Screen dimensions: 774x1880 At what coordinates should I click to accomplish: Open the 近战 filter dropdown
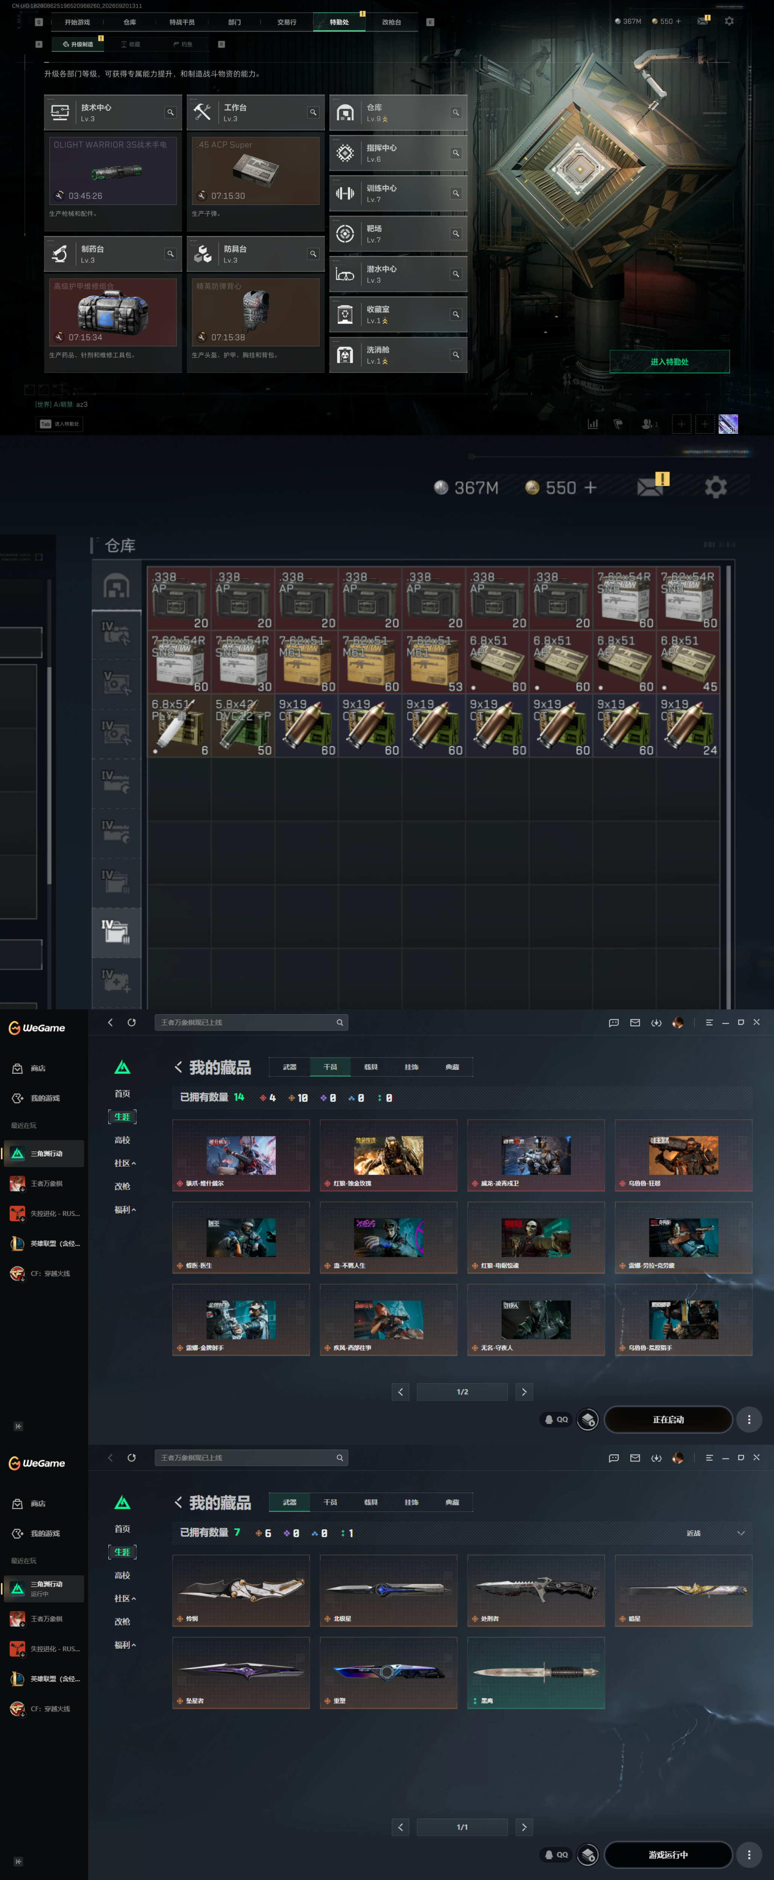tap(716, 1533)
